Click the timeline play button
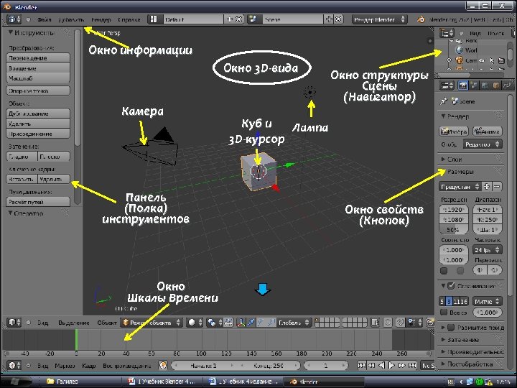The width and height of the screenshot is (517, 388). pyautogui.click(x=392, y=365)
